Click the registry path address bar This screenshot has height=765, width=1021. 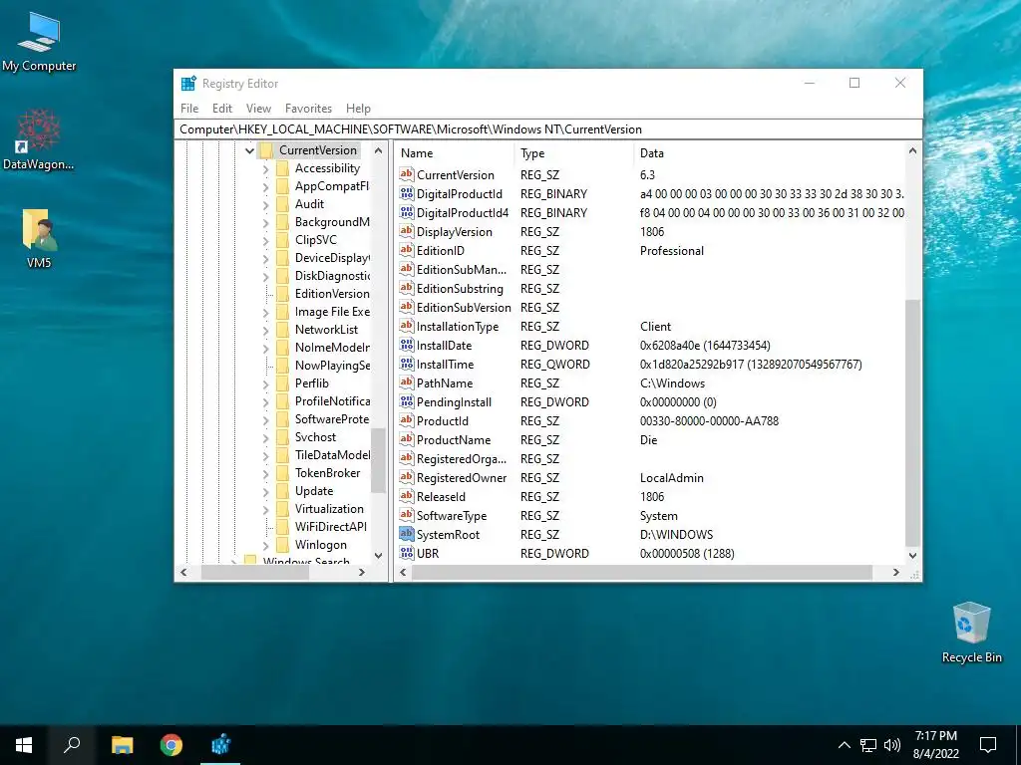548,128
